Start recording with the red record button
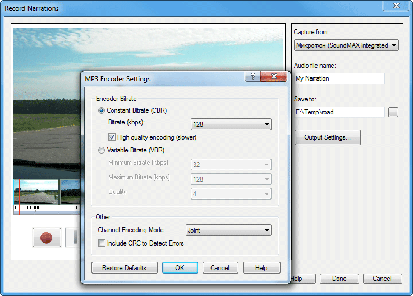The width and height of the screenshot is (413, 296). pos(47,237)
